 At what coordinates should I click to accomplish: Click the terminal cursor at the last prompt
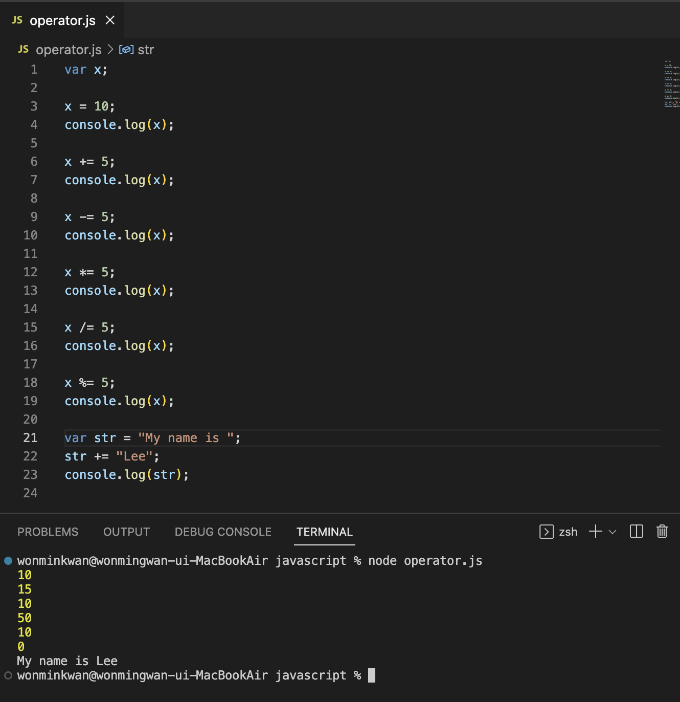tap(372, 675)
